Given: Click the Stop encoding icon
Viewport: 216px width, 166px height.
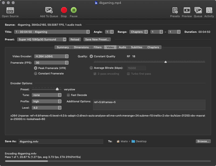Looking at the screenshot, I should (64, 11).
